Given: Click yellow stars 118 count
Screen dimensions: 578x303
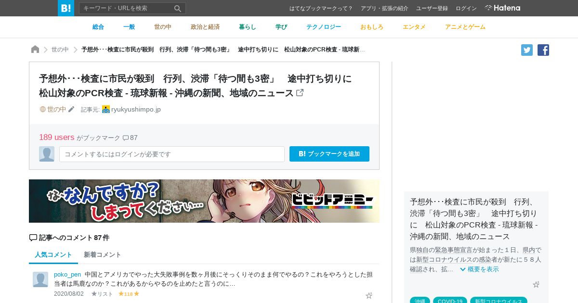Looking at the screenshot, I should point(129,294).
